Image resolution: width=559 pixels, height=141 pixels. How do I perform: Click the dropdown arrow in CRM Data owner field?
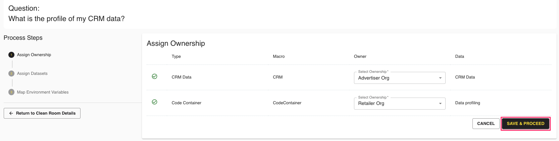[x=440, y=78]
